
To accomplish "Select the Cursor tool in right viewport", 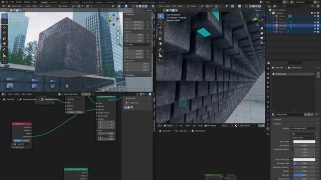I will [160, 21].
